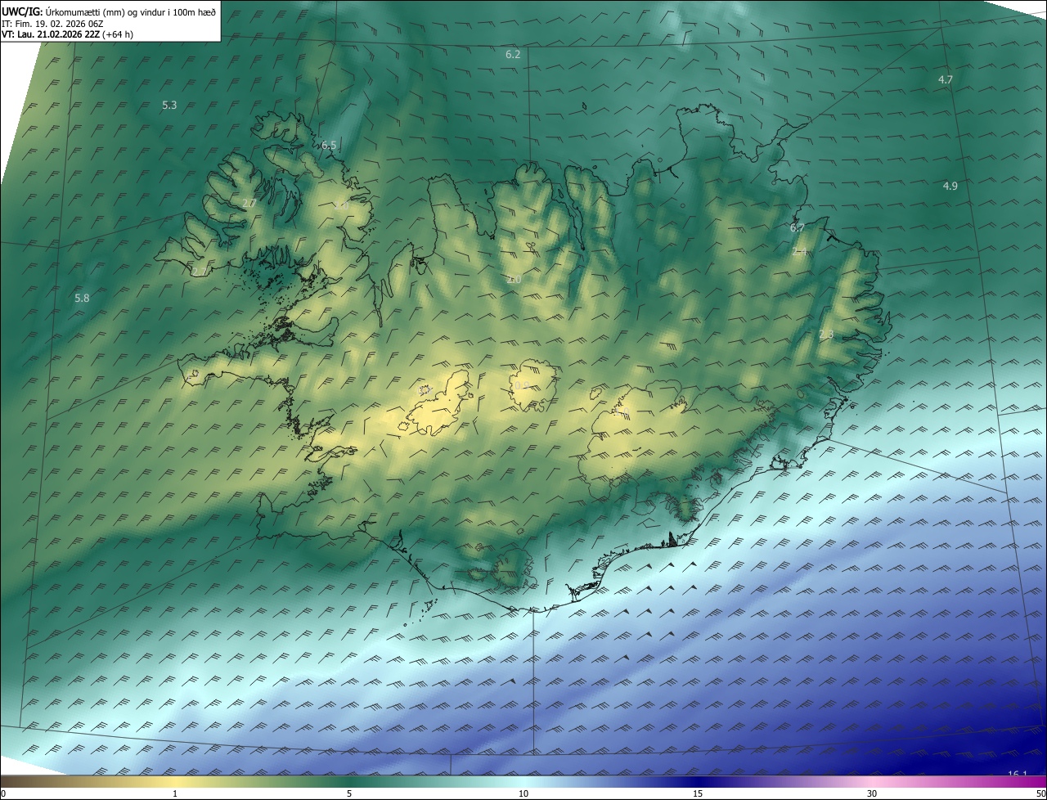Click the 30 tick on the colour scale
Viewport: 1047px width, 800px height.
872,793
